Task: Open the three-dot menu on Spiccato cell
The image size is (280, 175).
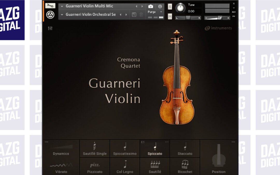Action: tap(167, 142)
